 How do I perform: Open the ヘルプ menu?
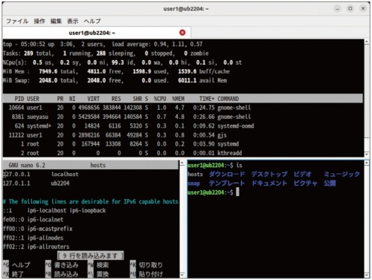[x=92, y=22]
